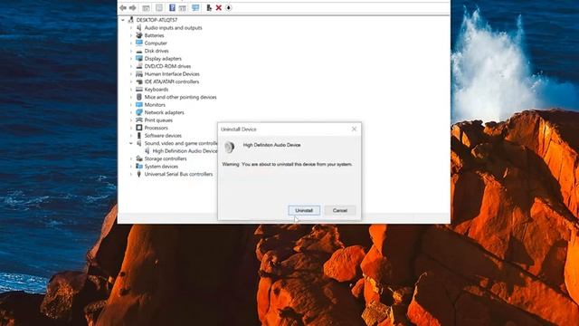
Task: Click the speaker icon in Uninstall Device dialog
Action: (229, 147)
